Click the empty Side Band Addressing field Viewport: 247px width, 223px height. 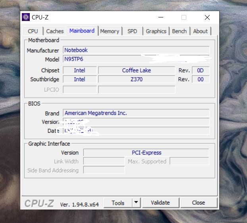[x=104, y=170]
